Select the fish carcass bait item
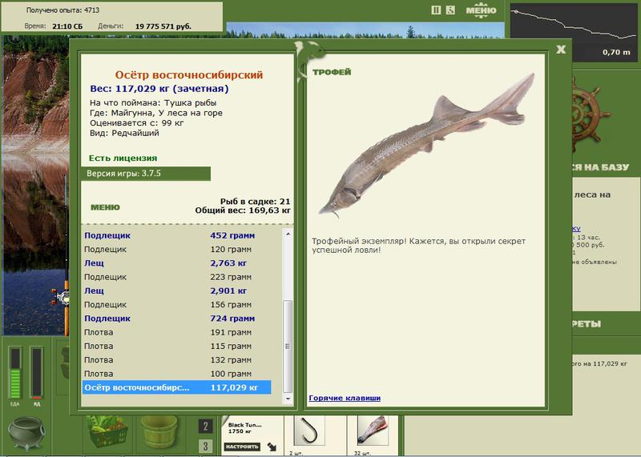Screen dimensions: 641x457 (373, 431)
